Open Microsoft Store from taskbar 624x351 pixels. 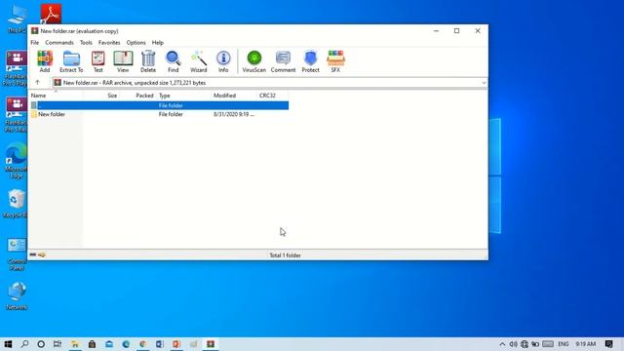92,344
